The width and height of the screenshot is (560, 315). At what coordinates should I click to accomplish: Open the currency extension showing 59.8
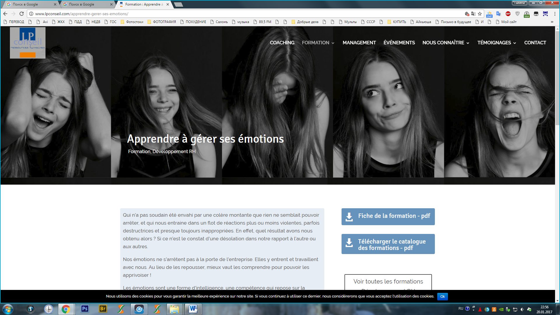pyautogui.click(x=527, y=14)
